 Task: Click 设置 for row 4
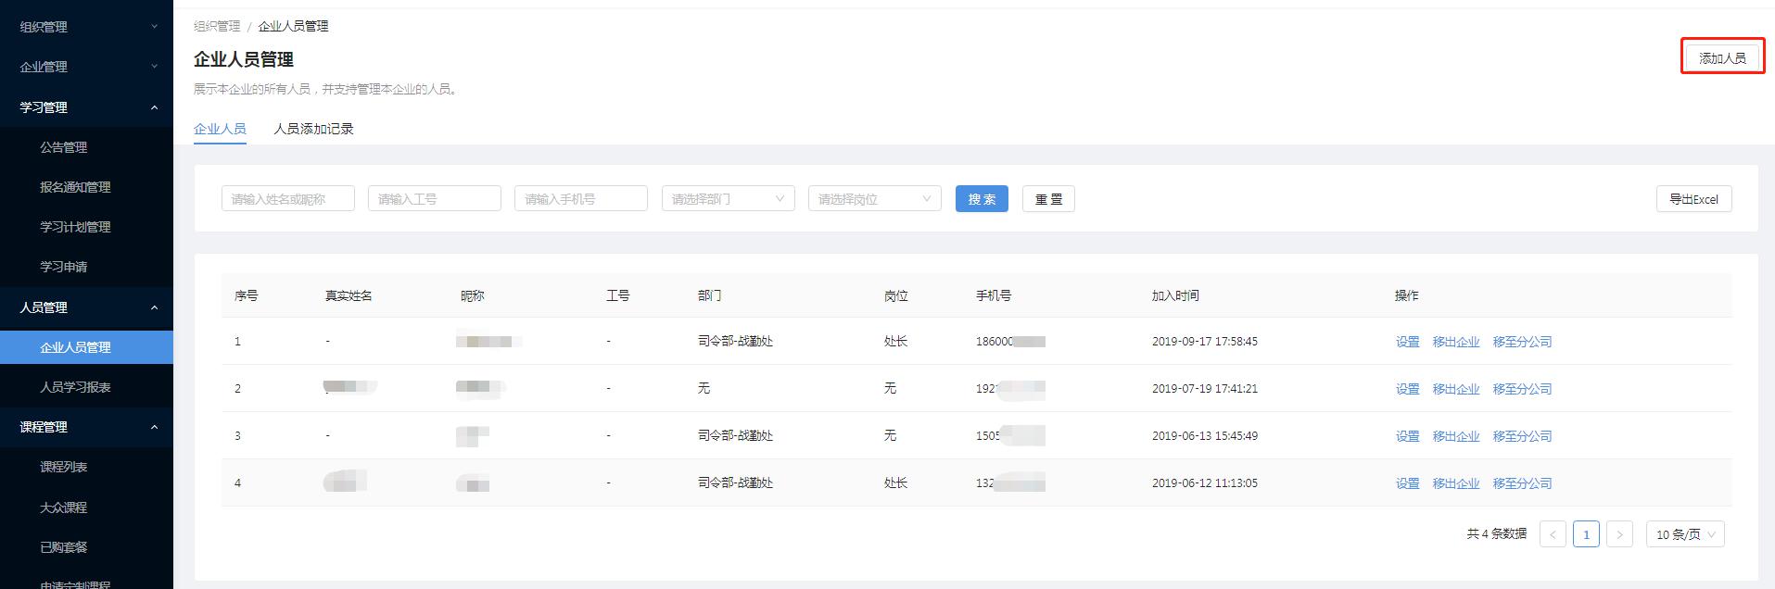tap(1407, 483)
